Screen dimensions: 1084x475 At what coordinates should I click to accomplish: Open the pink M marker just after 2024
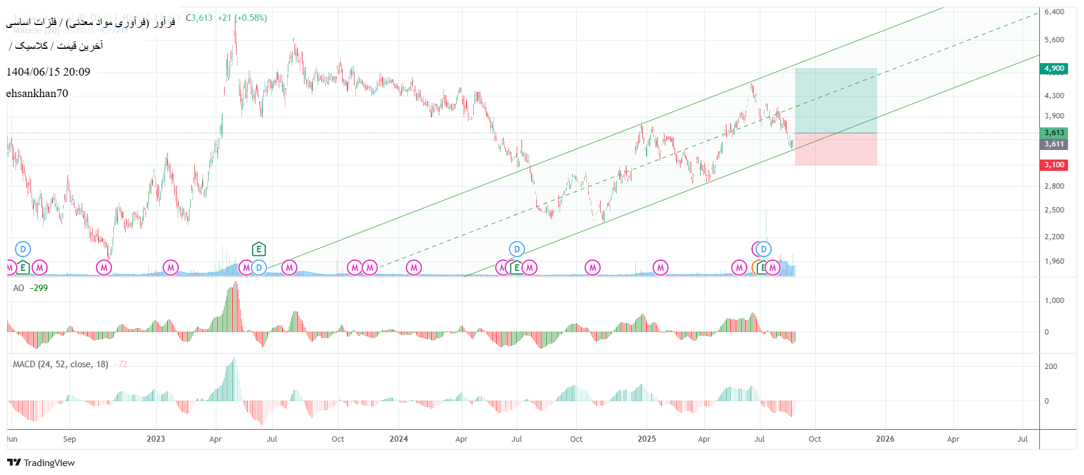tap(414, 268)
